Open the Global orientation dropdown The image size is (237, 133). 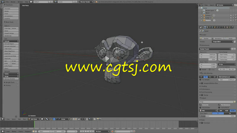65,119
